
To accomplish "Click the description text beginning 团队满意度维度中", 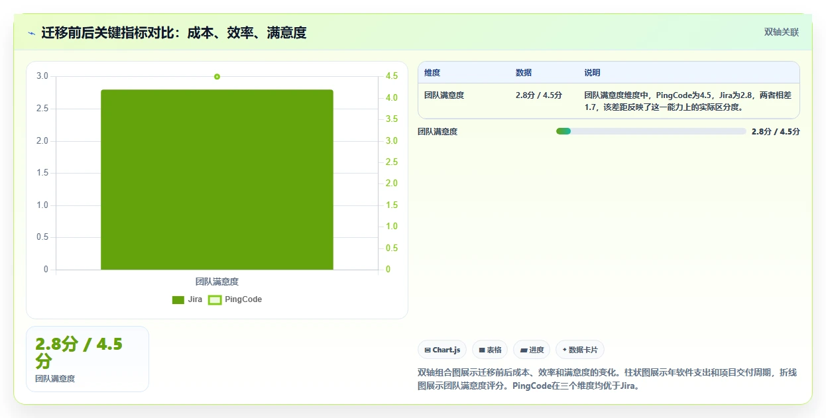I will (688, 101).
